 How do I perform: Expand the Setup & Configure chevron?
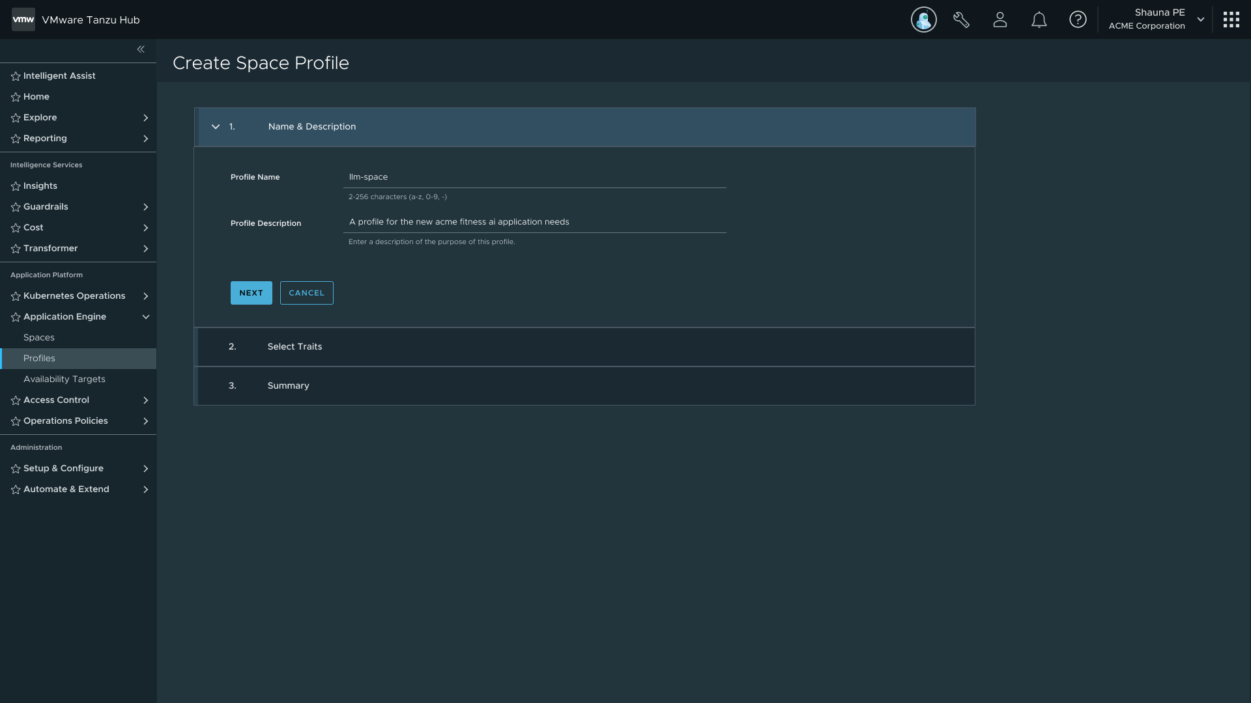[145, 469]
